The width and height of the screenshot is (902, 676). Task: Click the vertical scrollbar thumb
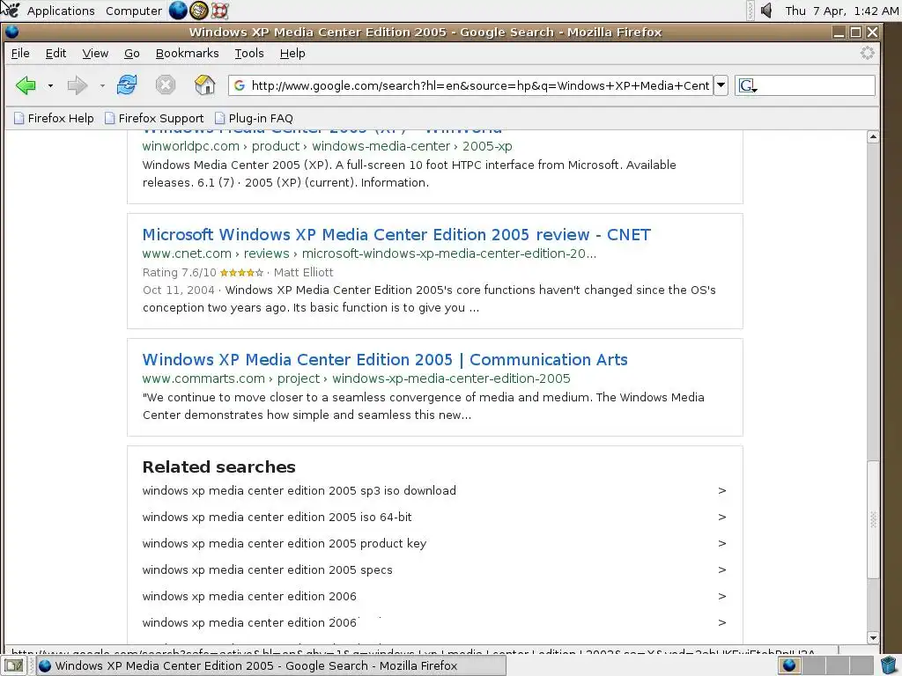873,519
